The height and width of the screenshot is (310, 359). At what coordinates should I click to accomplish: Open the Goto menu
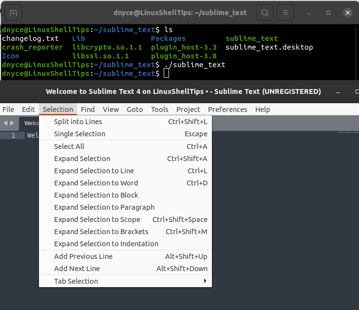pyautogui.click(x=135, y=109)
